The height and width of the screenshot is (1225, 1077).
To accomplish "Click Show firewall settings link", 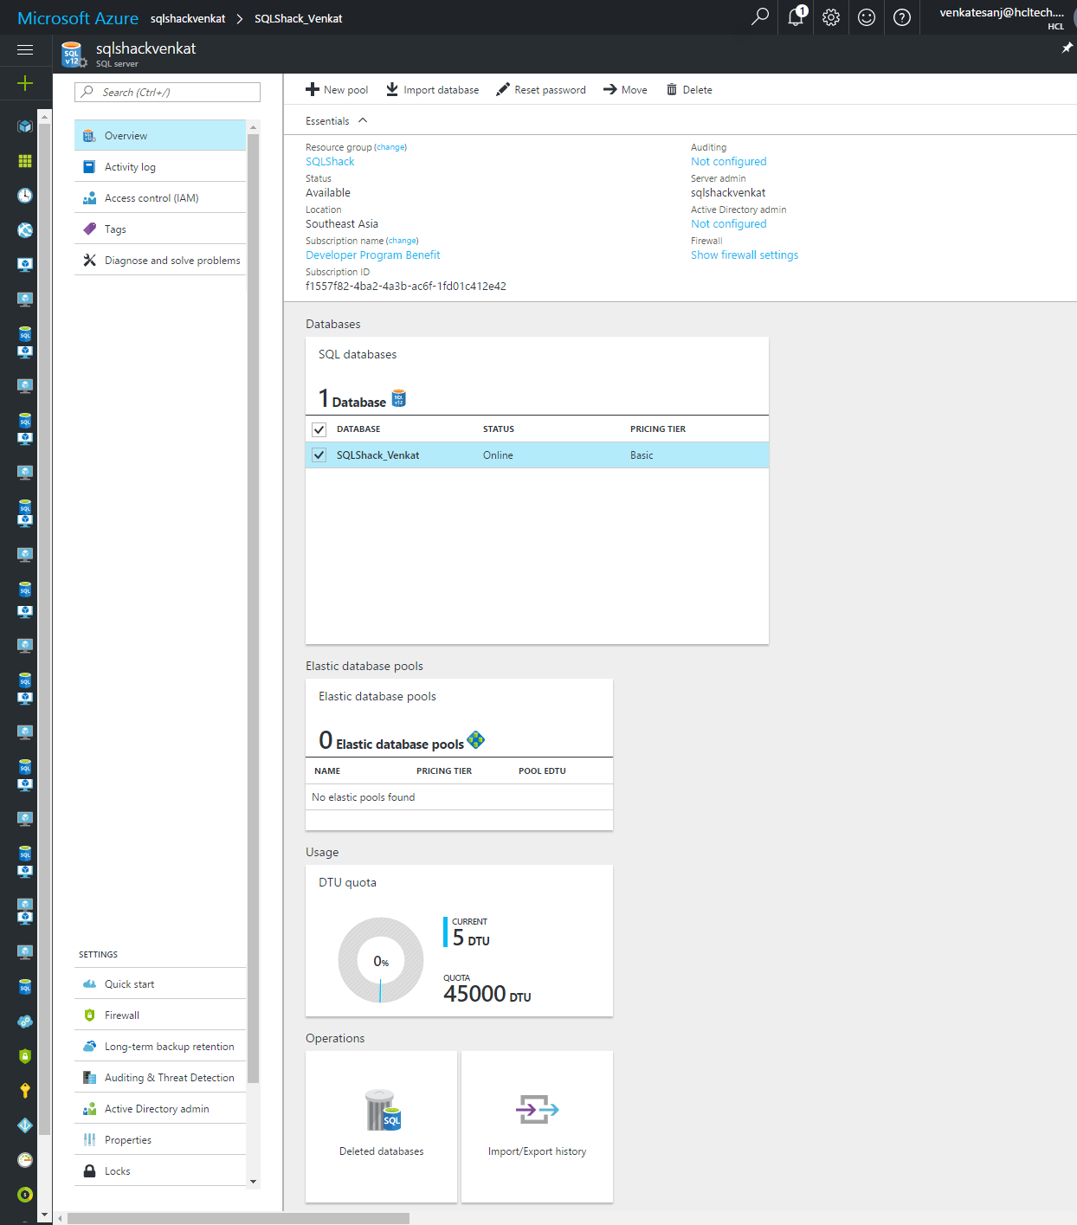I will [x=745, y=255].
